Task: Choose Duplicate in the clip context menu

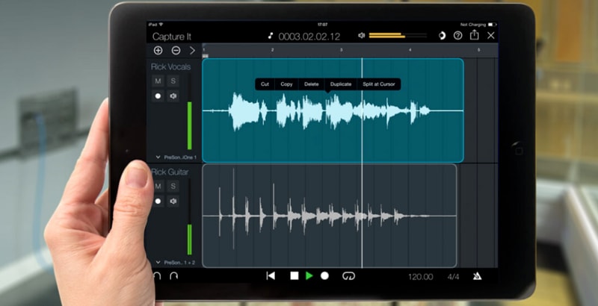Action: [341, 84]
